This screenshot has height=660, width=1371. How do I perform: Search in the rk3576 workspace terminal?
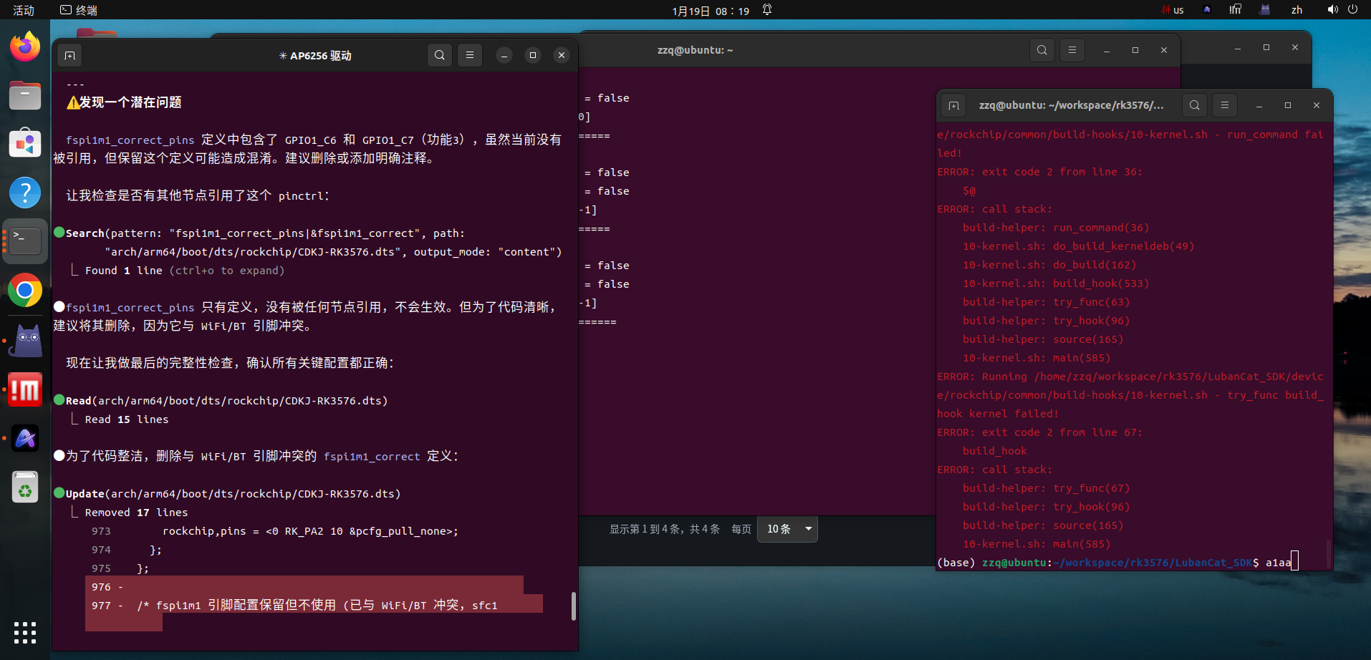(1195, 105)
